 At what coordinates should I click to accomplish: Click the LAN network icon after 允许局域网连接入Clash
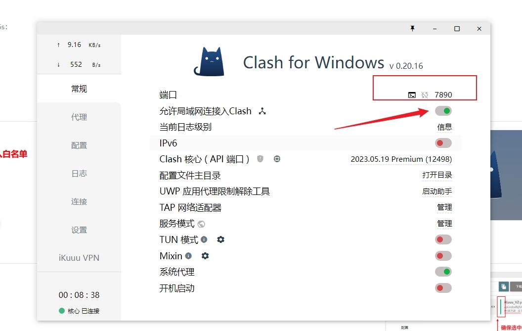click(262, 111)
